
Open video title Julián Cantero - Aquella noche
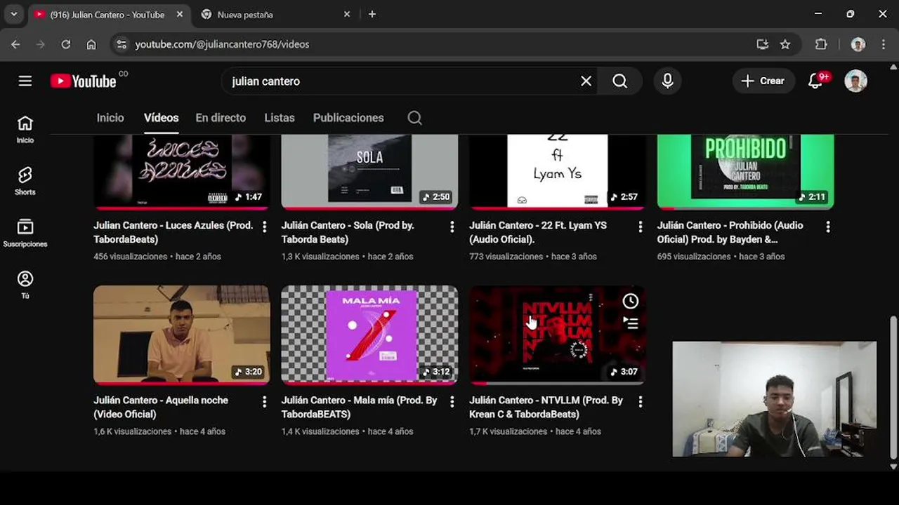161,408
